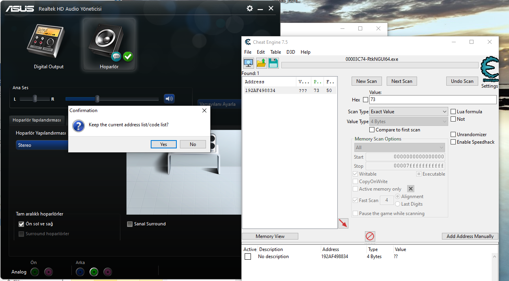Click the blue rear analog jack

[x=80, y=272]
